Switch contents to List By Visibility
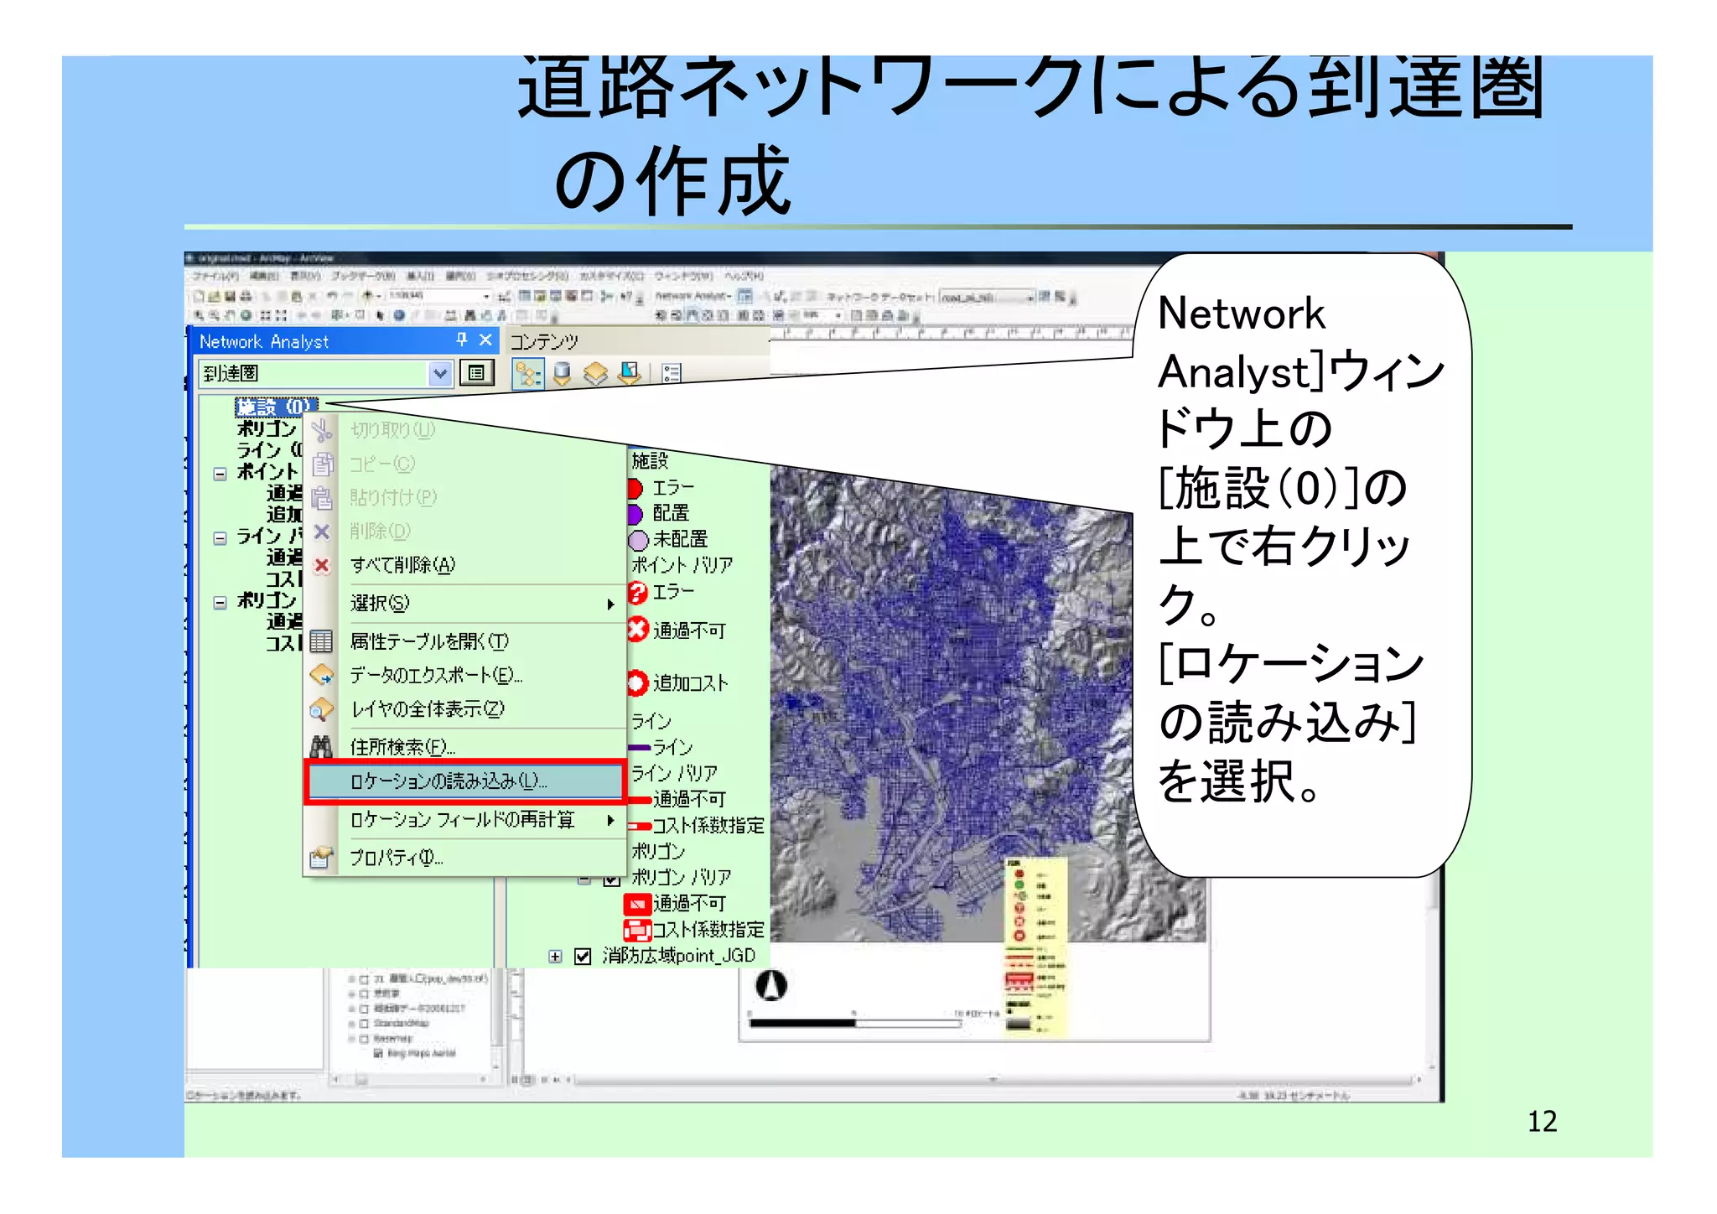1717x1214 pixels. coord(595,374)
